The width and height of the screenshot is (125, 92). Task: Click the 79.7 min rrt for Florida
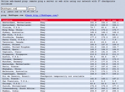pos(93,27)
